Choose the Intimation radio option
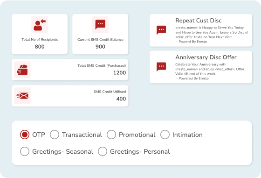Viewport: 261px width, 178px height. (165, 135)
